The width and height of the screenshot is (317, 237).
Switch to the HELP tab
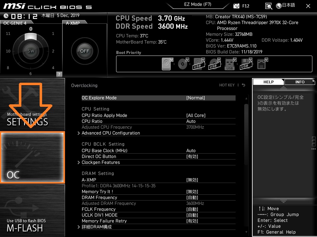pyautogui.click(x=268, y=82)
